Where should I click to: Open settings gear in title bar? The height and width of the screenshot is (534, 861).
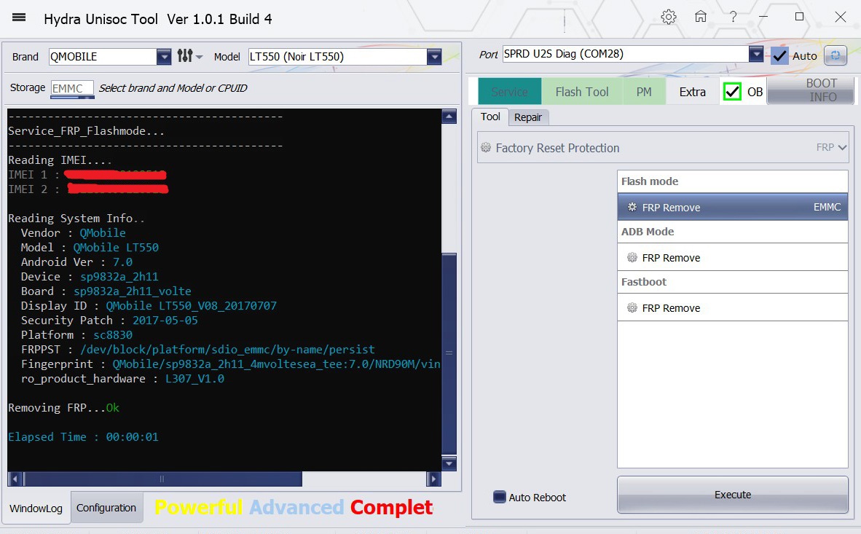[669, 17]
